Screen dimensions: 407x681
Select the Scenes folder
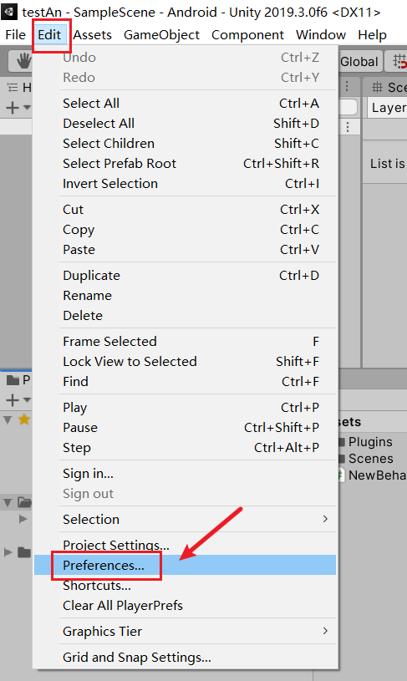pos(370,459)
